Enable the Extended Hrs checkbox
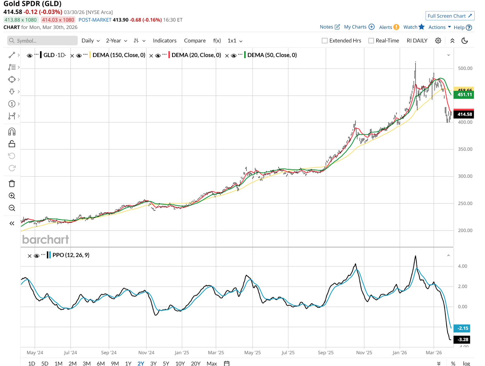 tap(325, 41)
